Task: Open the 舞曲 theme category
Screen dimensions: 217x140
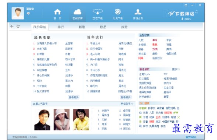Action: (x=169, y=49)
